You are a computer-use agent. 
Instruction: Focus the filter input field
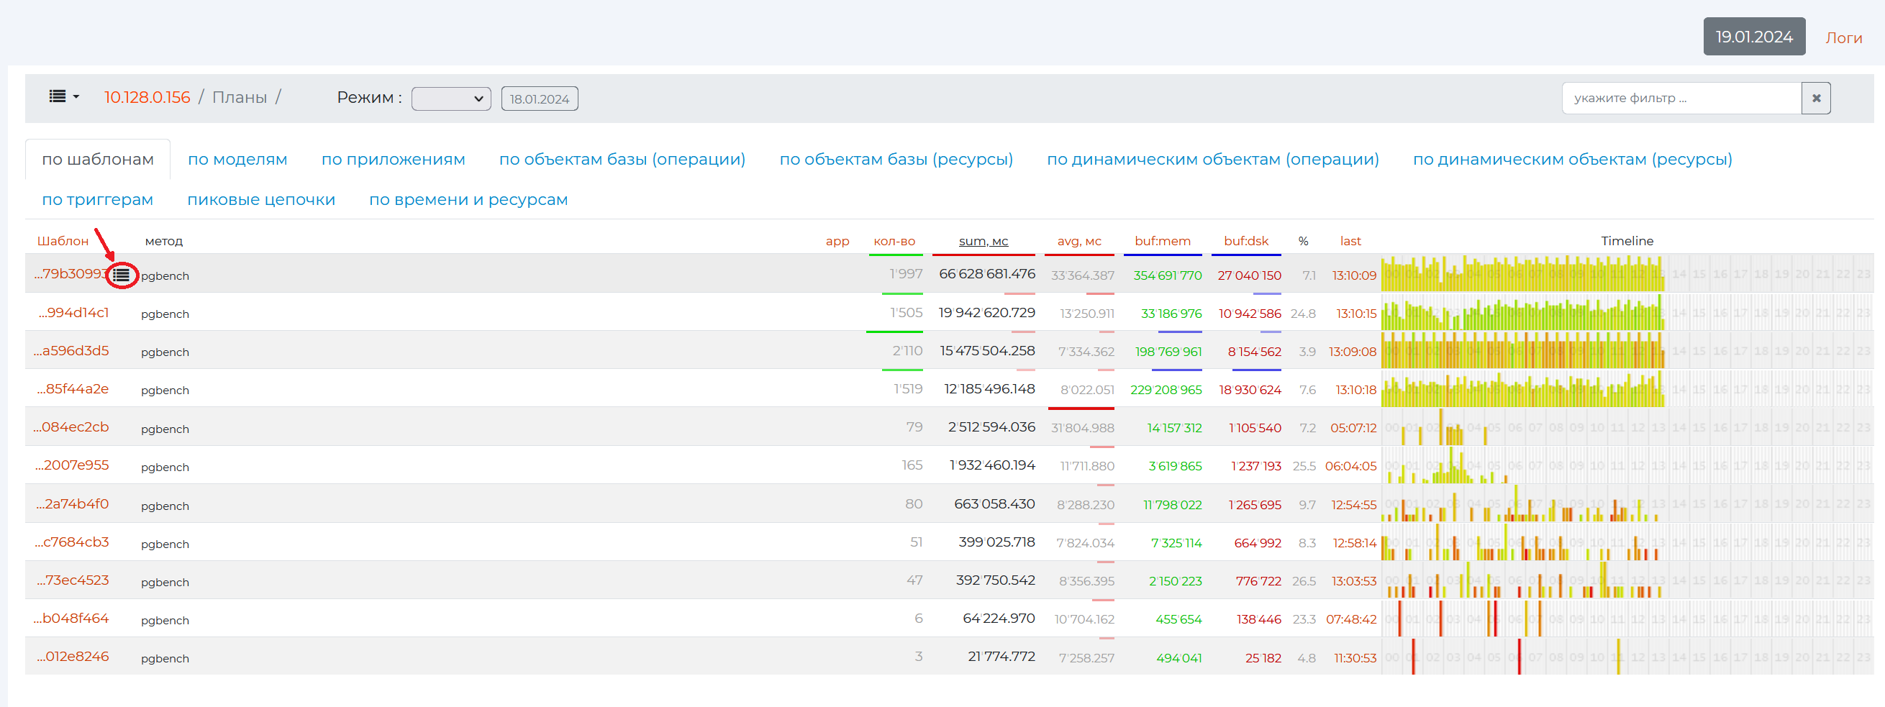coord(1681,98)
